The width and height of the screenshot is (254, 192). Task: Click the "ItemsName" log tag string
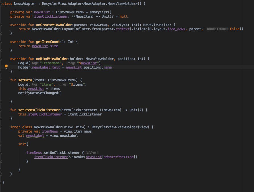tap(51, 63)
